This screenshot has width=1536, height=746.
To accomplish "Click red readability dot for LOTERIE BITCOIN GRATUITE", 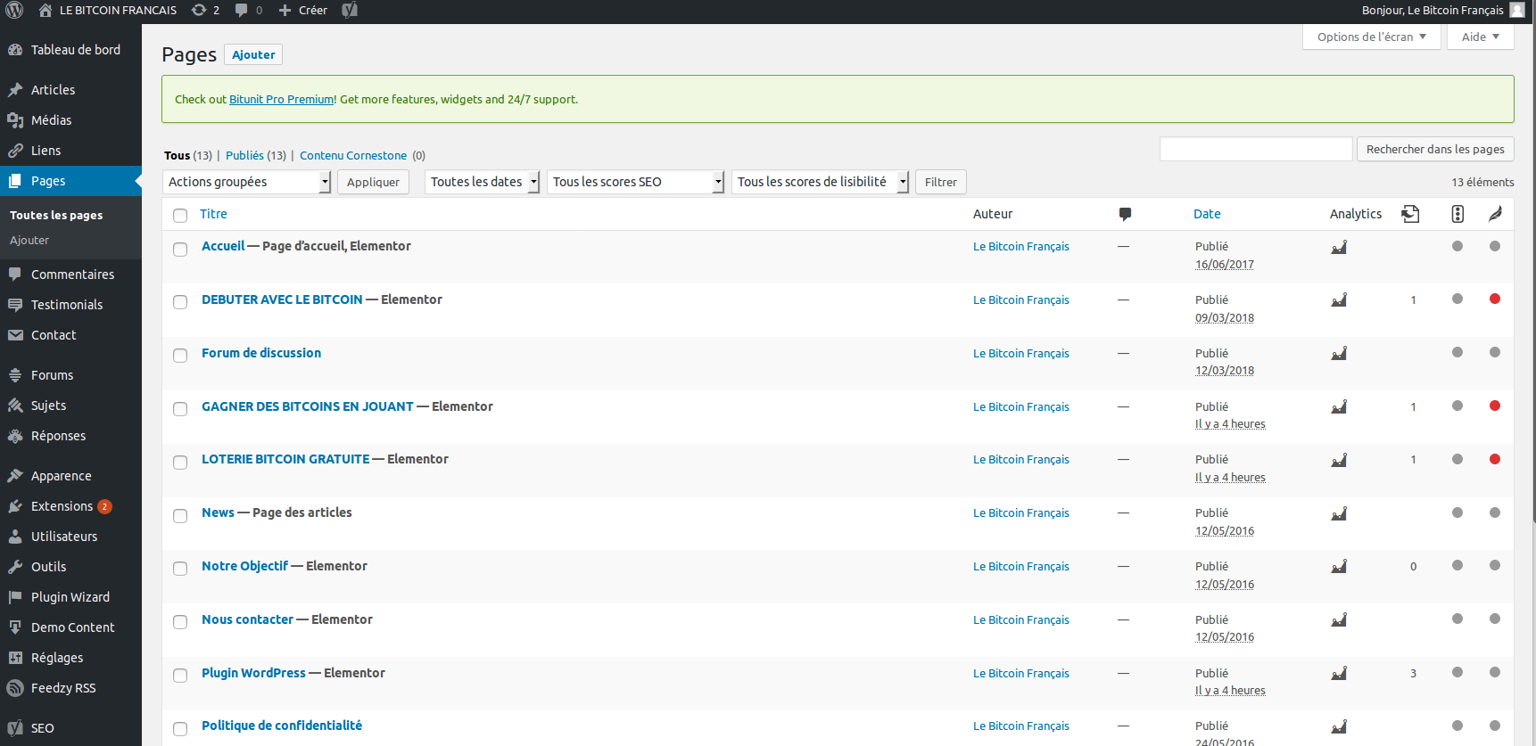I will [1495, 459].
